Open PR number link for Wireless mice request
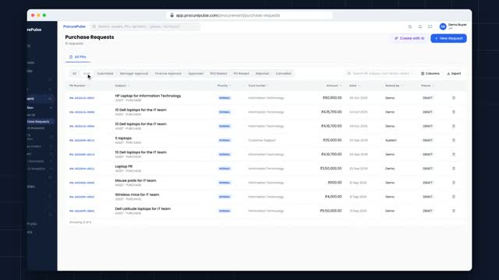This screenshot has width=499, height=280. pos(82,197)
